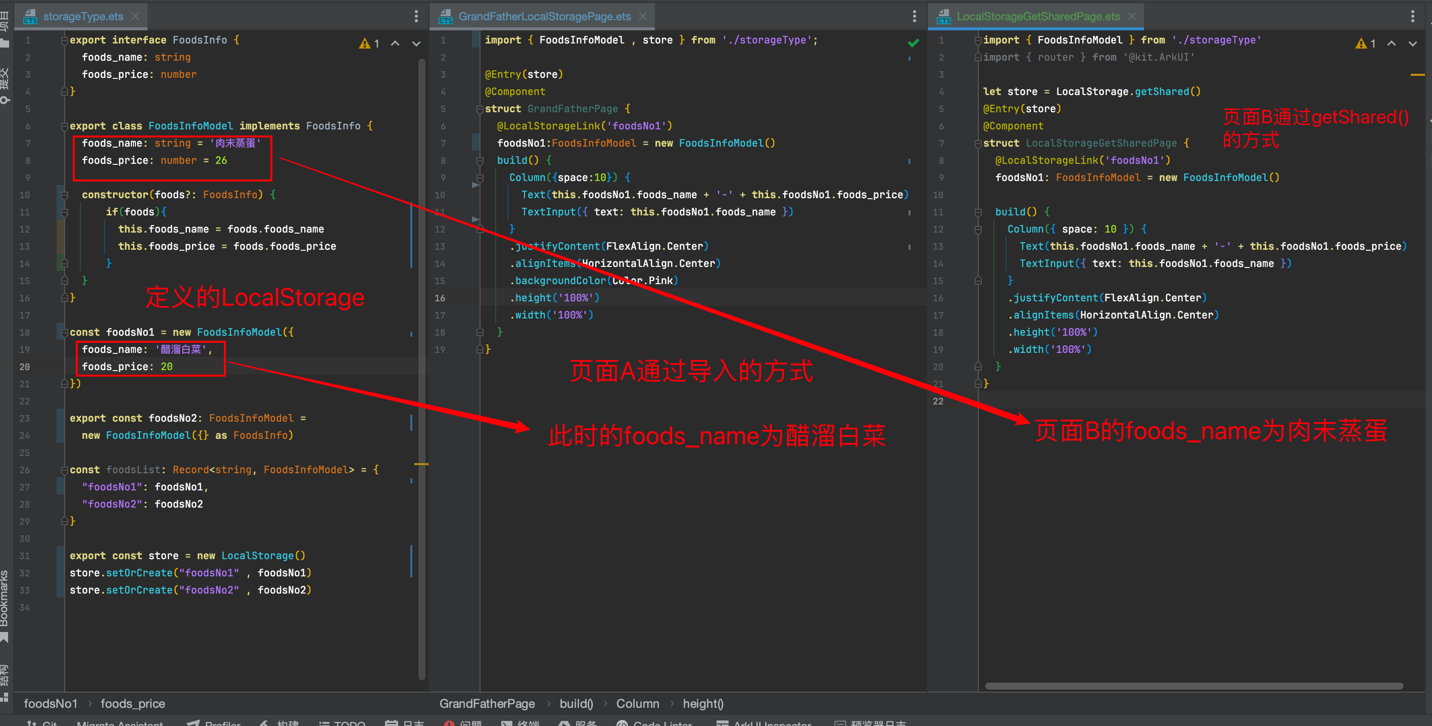Go to previous highlighted problem in storageType.ets
Image resolution: width=1432 pixels, height=726 pixels.
pos(395,43)
